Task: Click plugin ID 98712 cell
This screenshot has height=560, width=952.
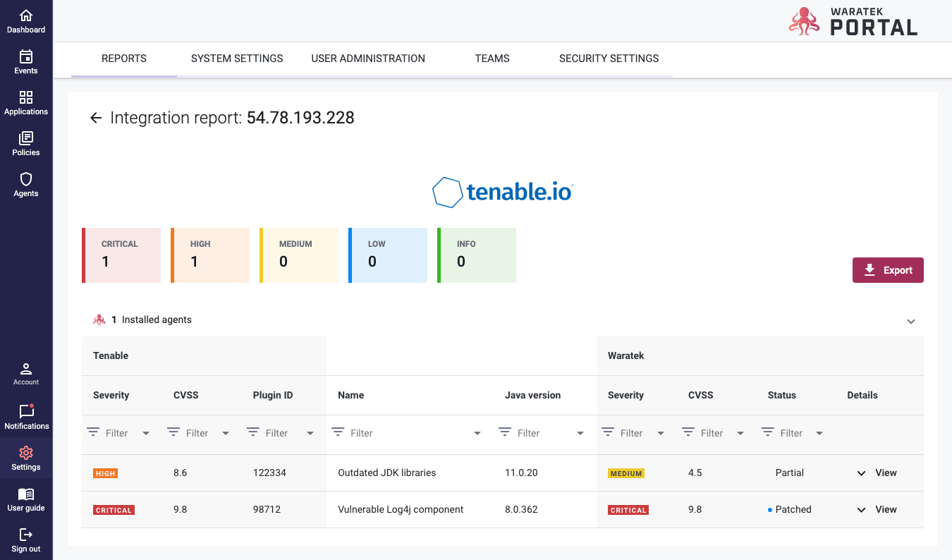Action: 267,509
